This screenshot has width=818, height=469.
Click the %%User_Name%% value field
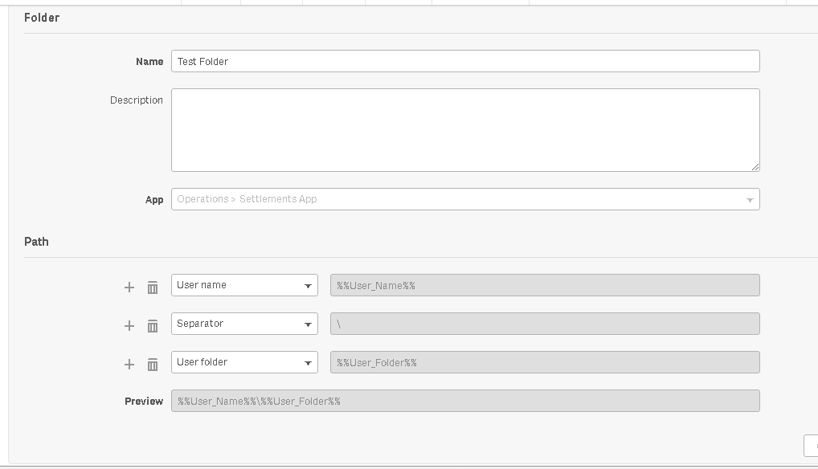pyautogui.click(x=545, y=285)
